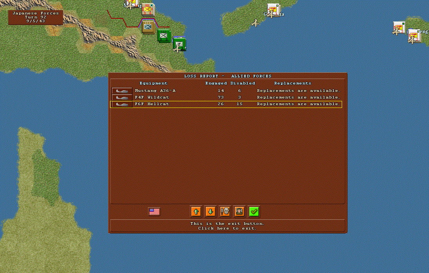Click the Disabled value 6 for Mustang A36-A

pos(240,91)
